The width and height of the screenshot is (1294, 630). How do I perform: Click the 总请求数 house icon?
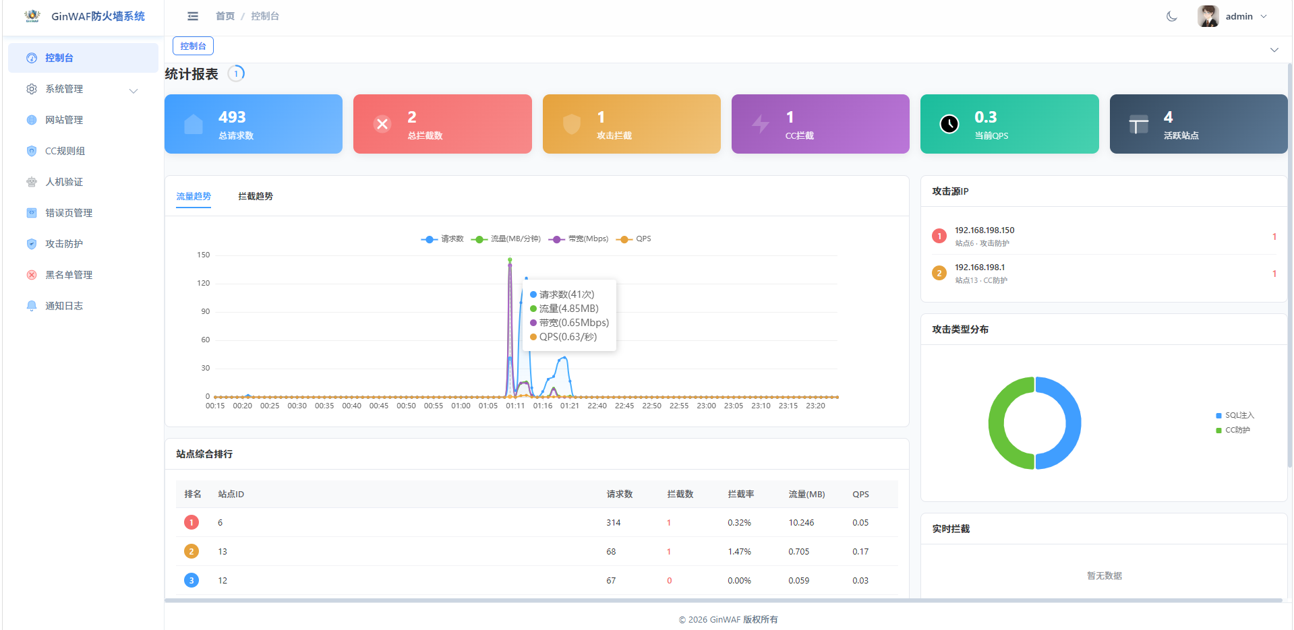(x=194, y=124)
